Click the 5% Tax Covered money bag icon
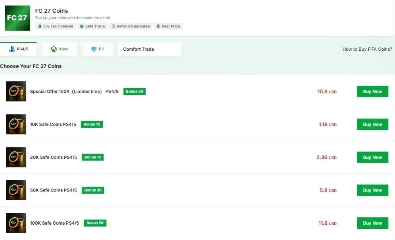The width and height of the screenshot is (395, 240). [39, 26]
